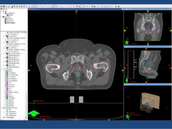The height and width of the screenshot is (129, 172).
Task: Expand the kV_CBCT_7 tree node
Action: pyautogui.click(x=6, y=34)
